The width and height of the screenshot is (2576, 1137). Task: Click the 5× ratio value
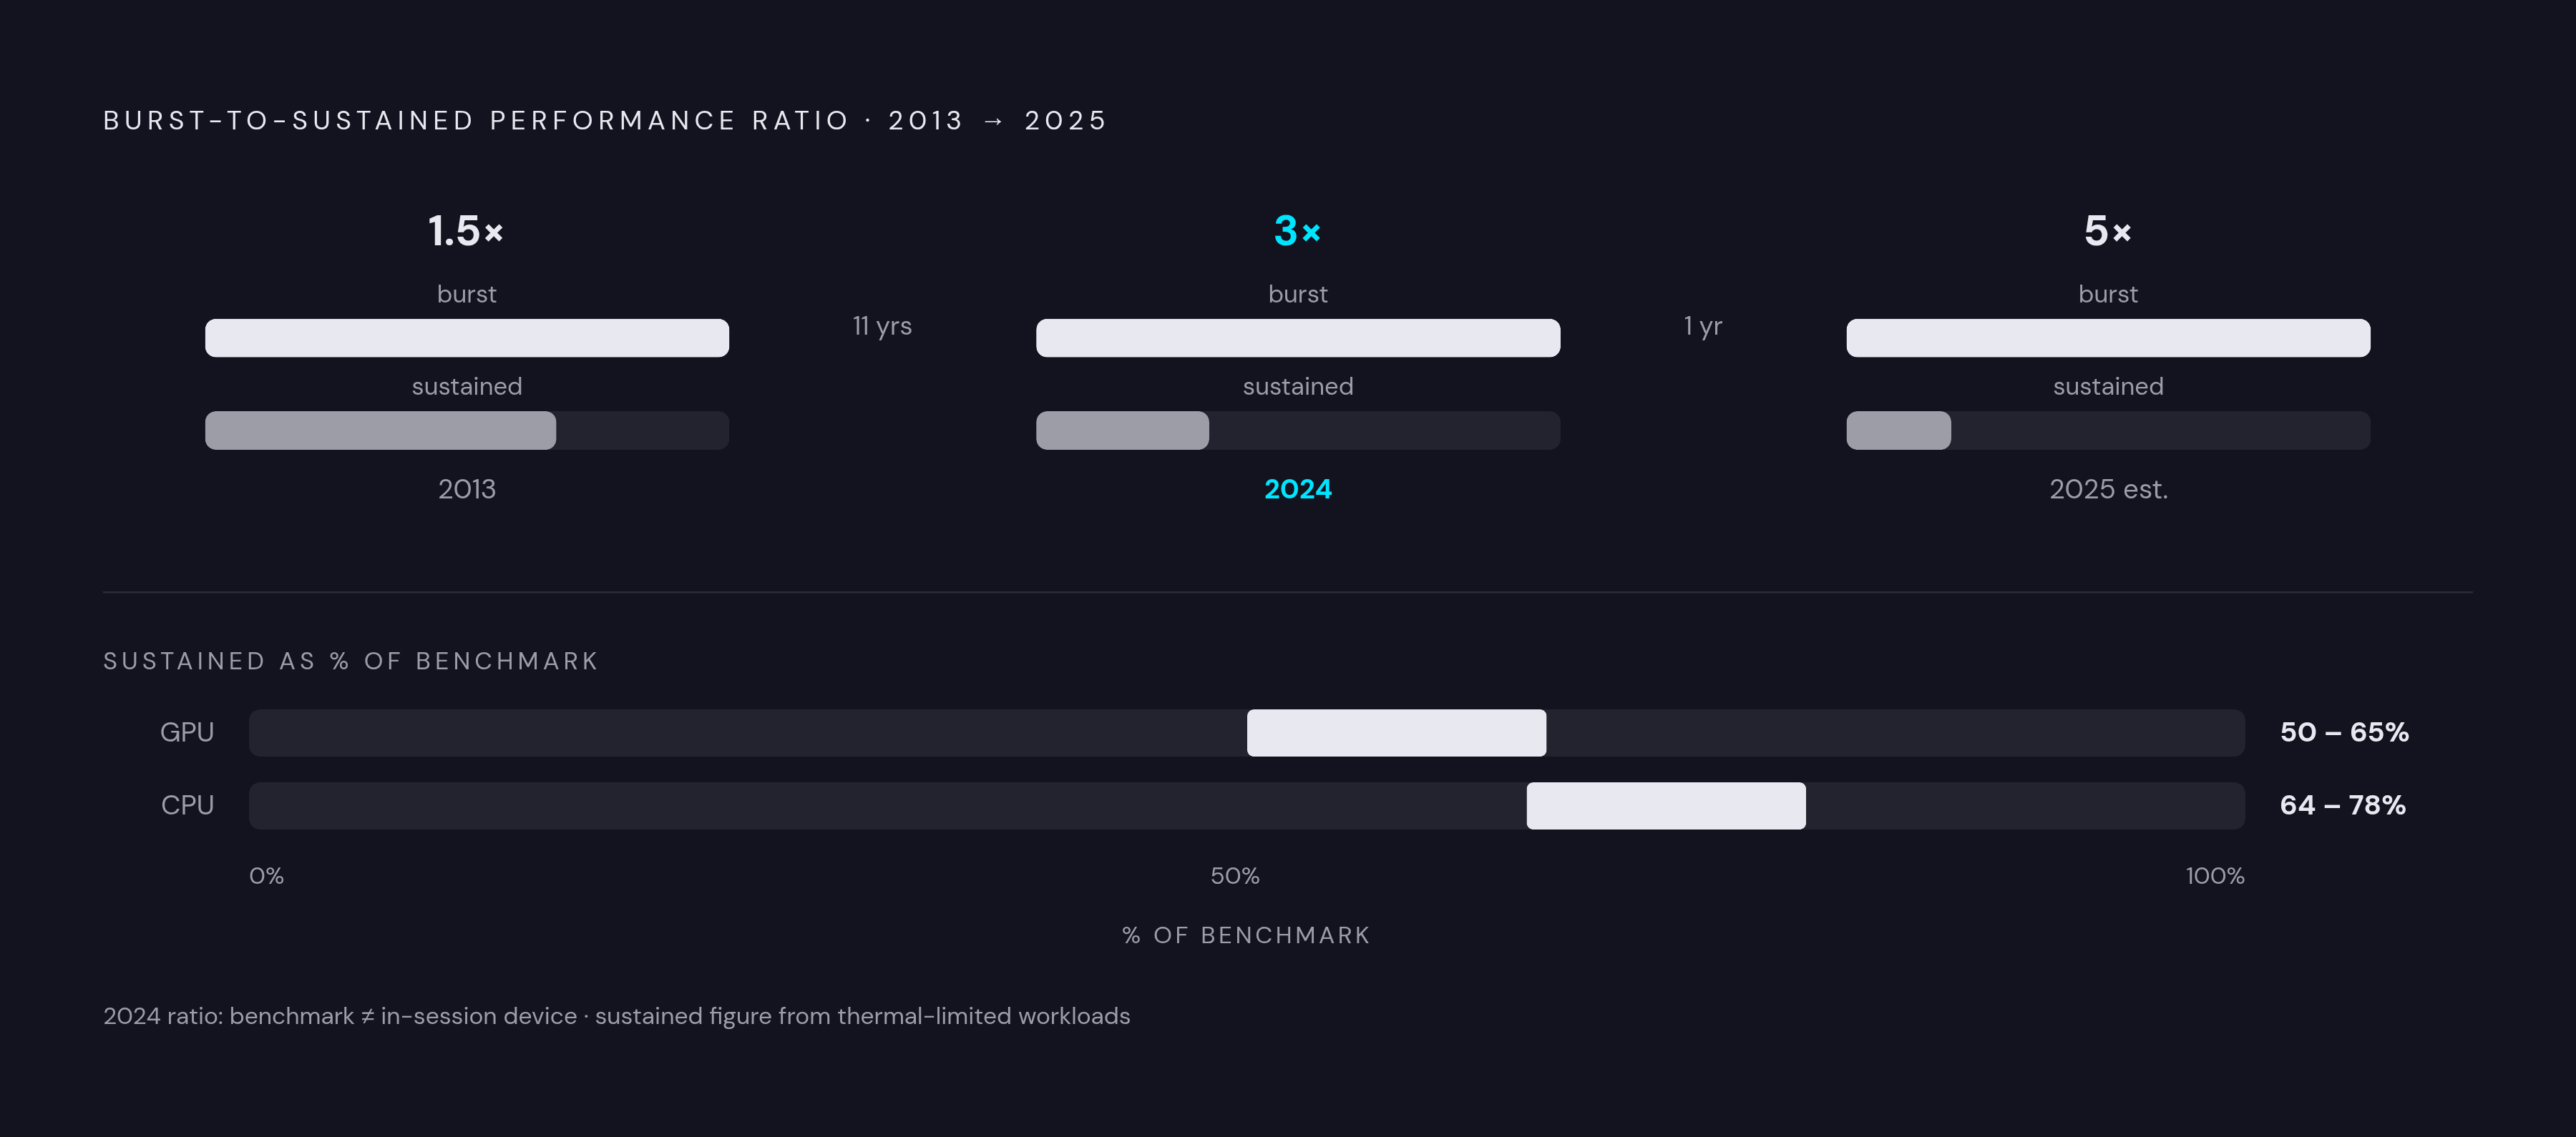click(x=2107, y=231)
